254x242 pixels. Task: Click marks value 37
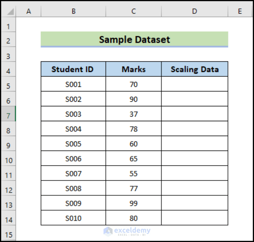tap(134, 114)
